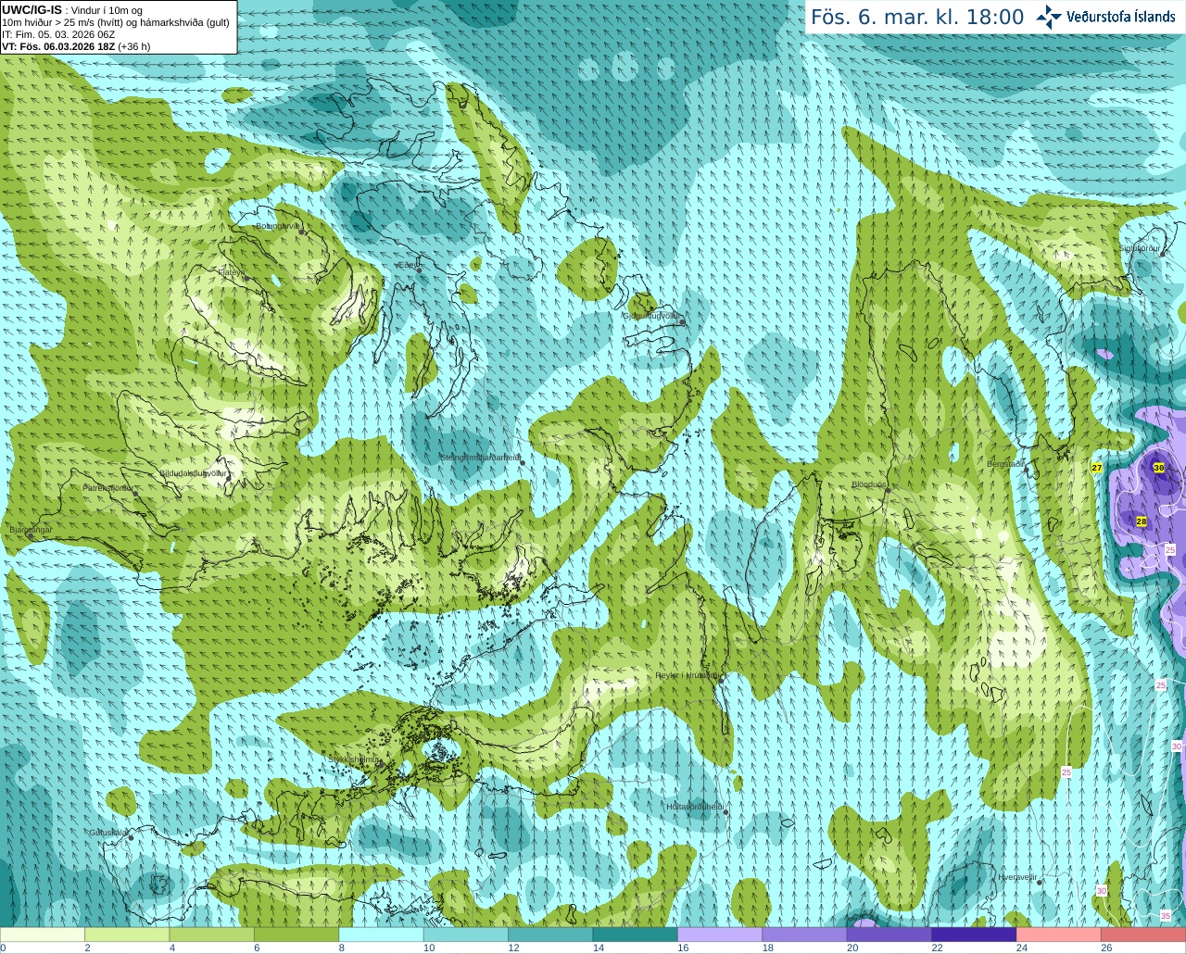Click the 0–2 m/s pale yellow legend swatch

click(43, 935)
